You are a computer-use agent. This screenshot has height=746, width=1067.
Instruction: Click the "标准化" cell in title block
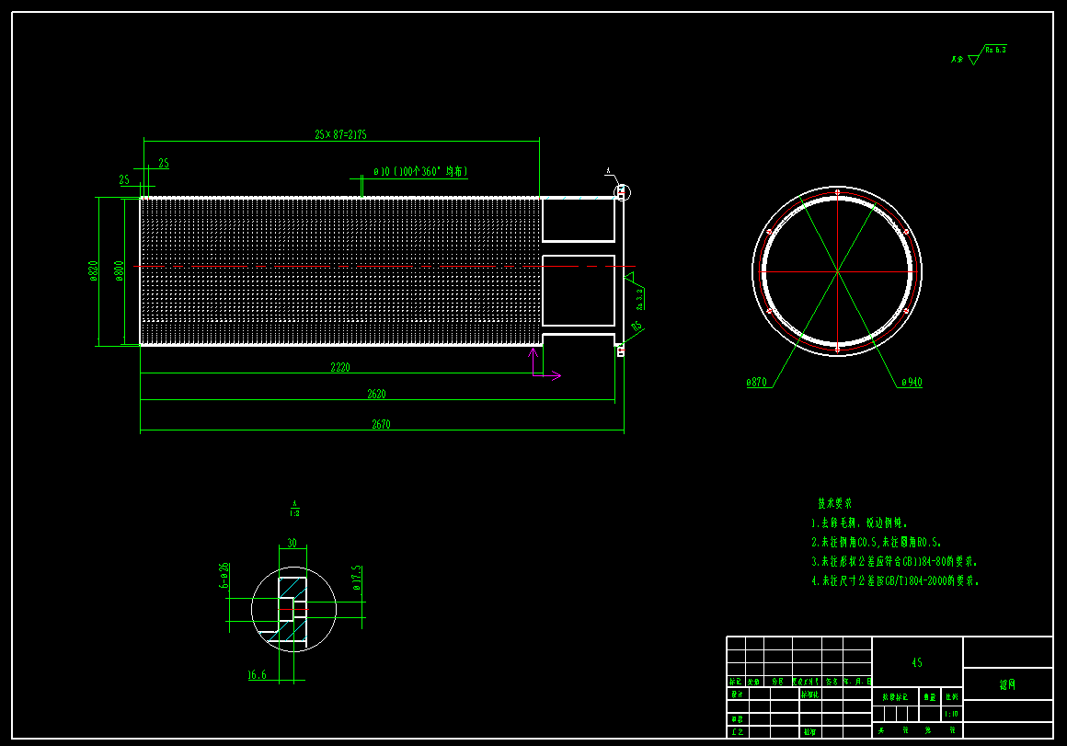(810, 694)
